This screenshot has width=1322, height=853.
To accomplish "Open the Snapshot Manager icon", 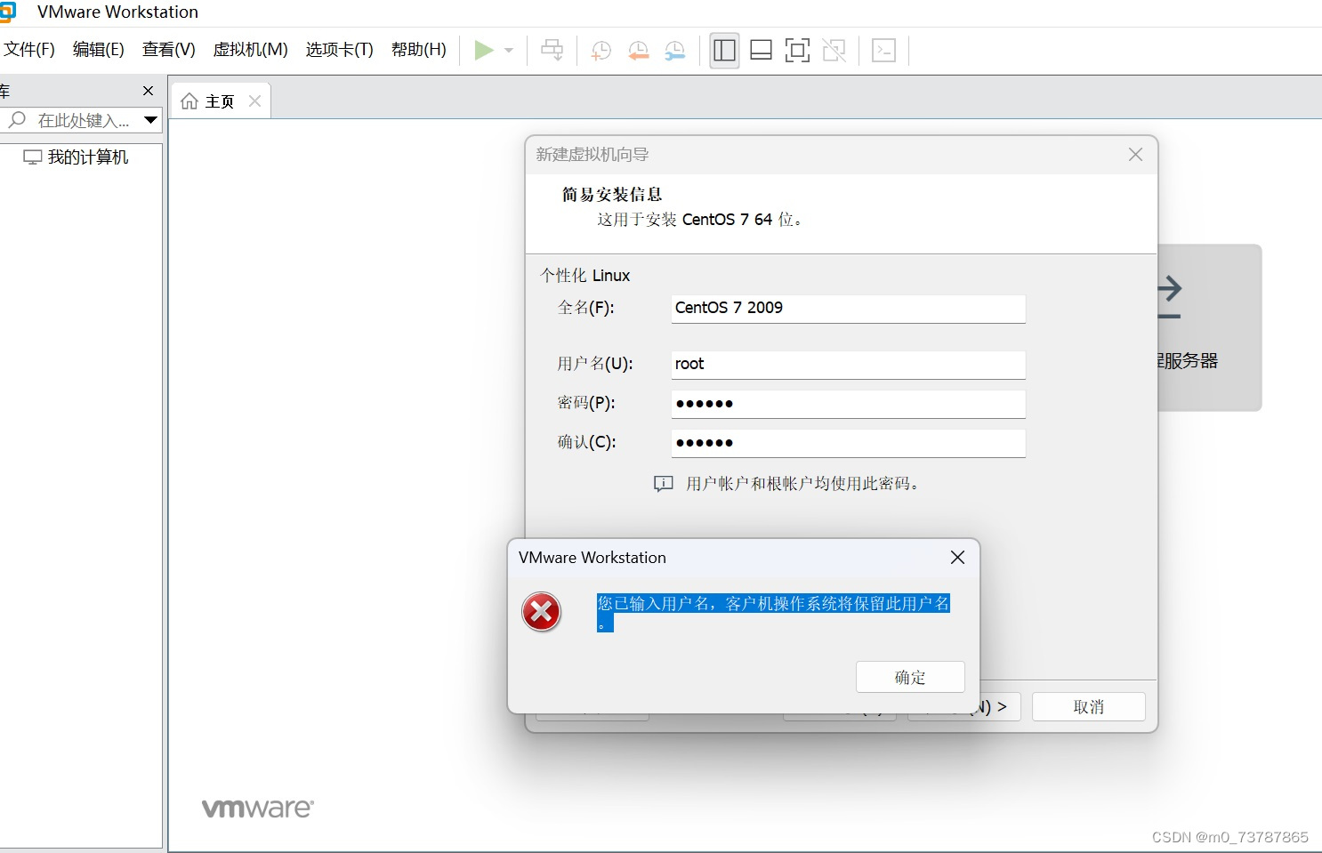I will pyautogui.click(x=675, y=51).
